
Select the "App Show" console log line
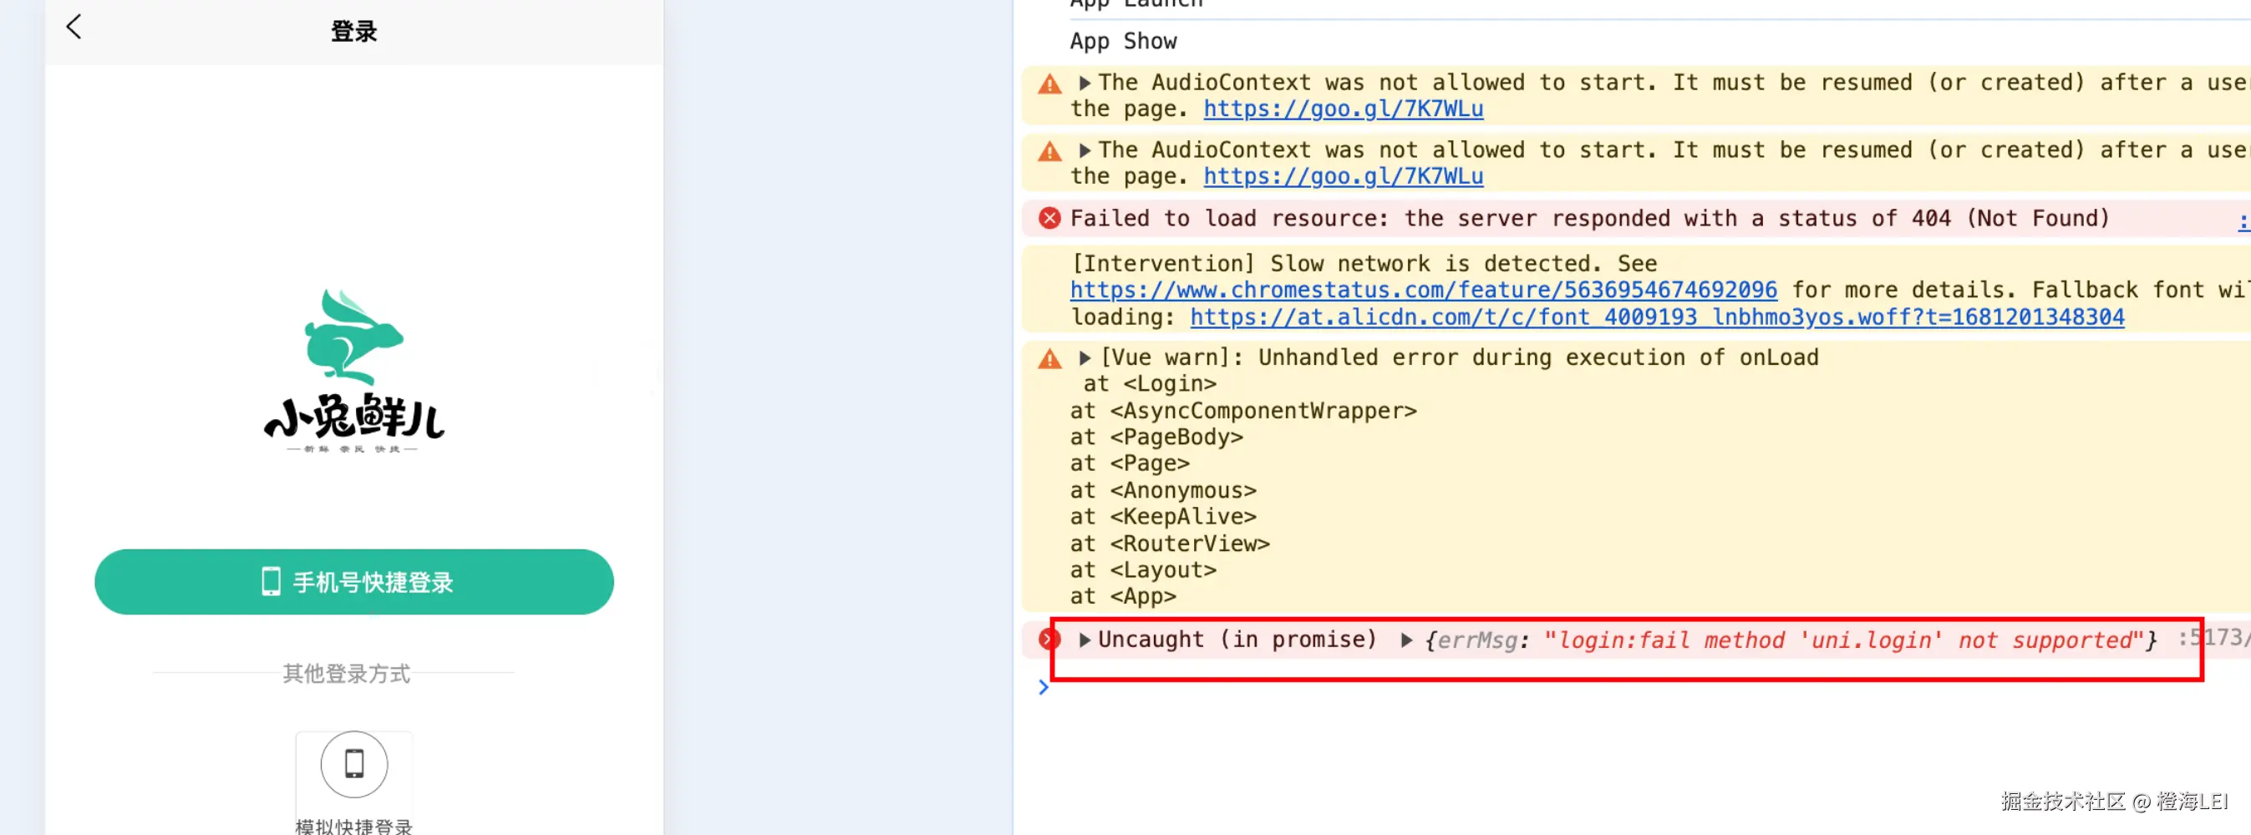[1123, 41]
